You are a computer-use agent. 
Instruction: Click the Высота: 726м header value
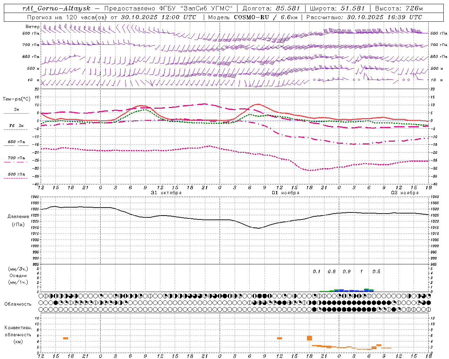tap(399, 8)
